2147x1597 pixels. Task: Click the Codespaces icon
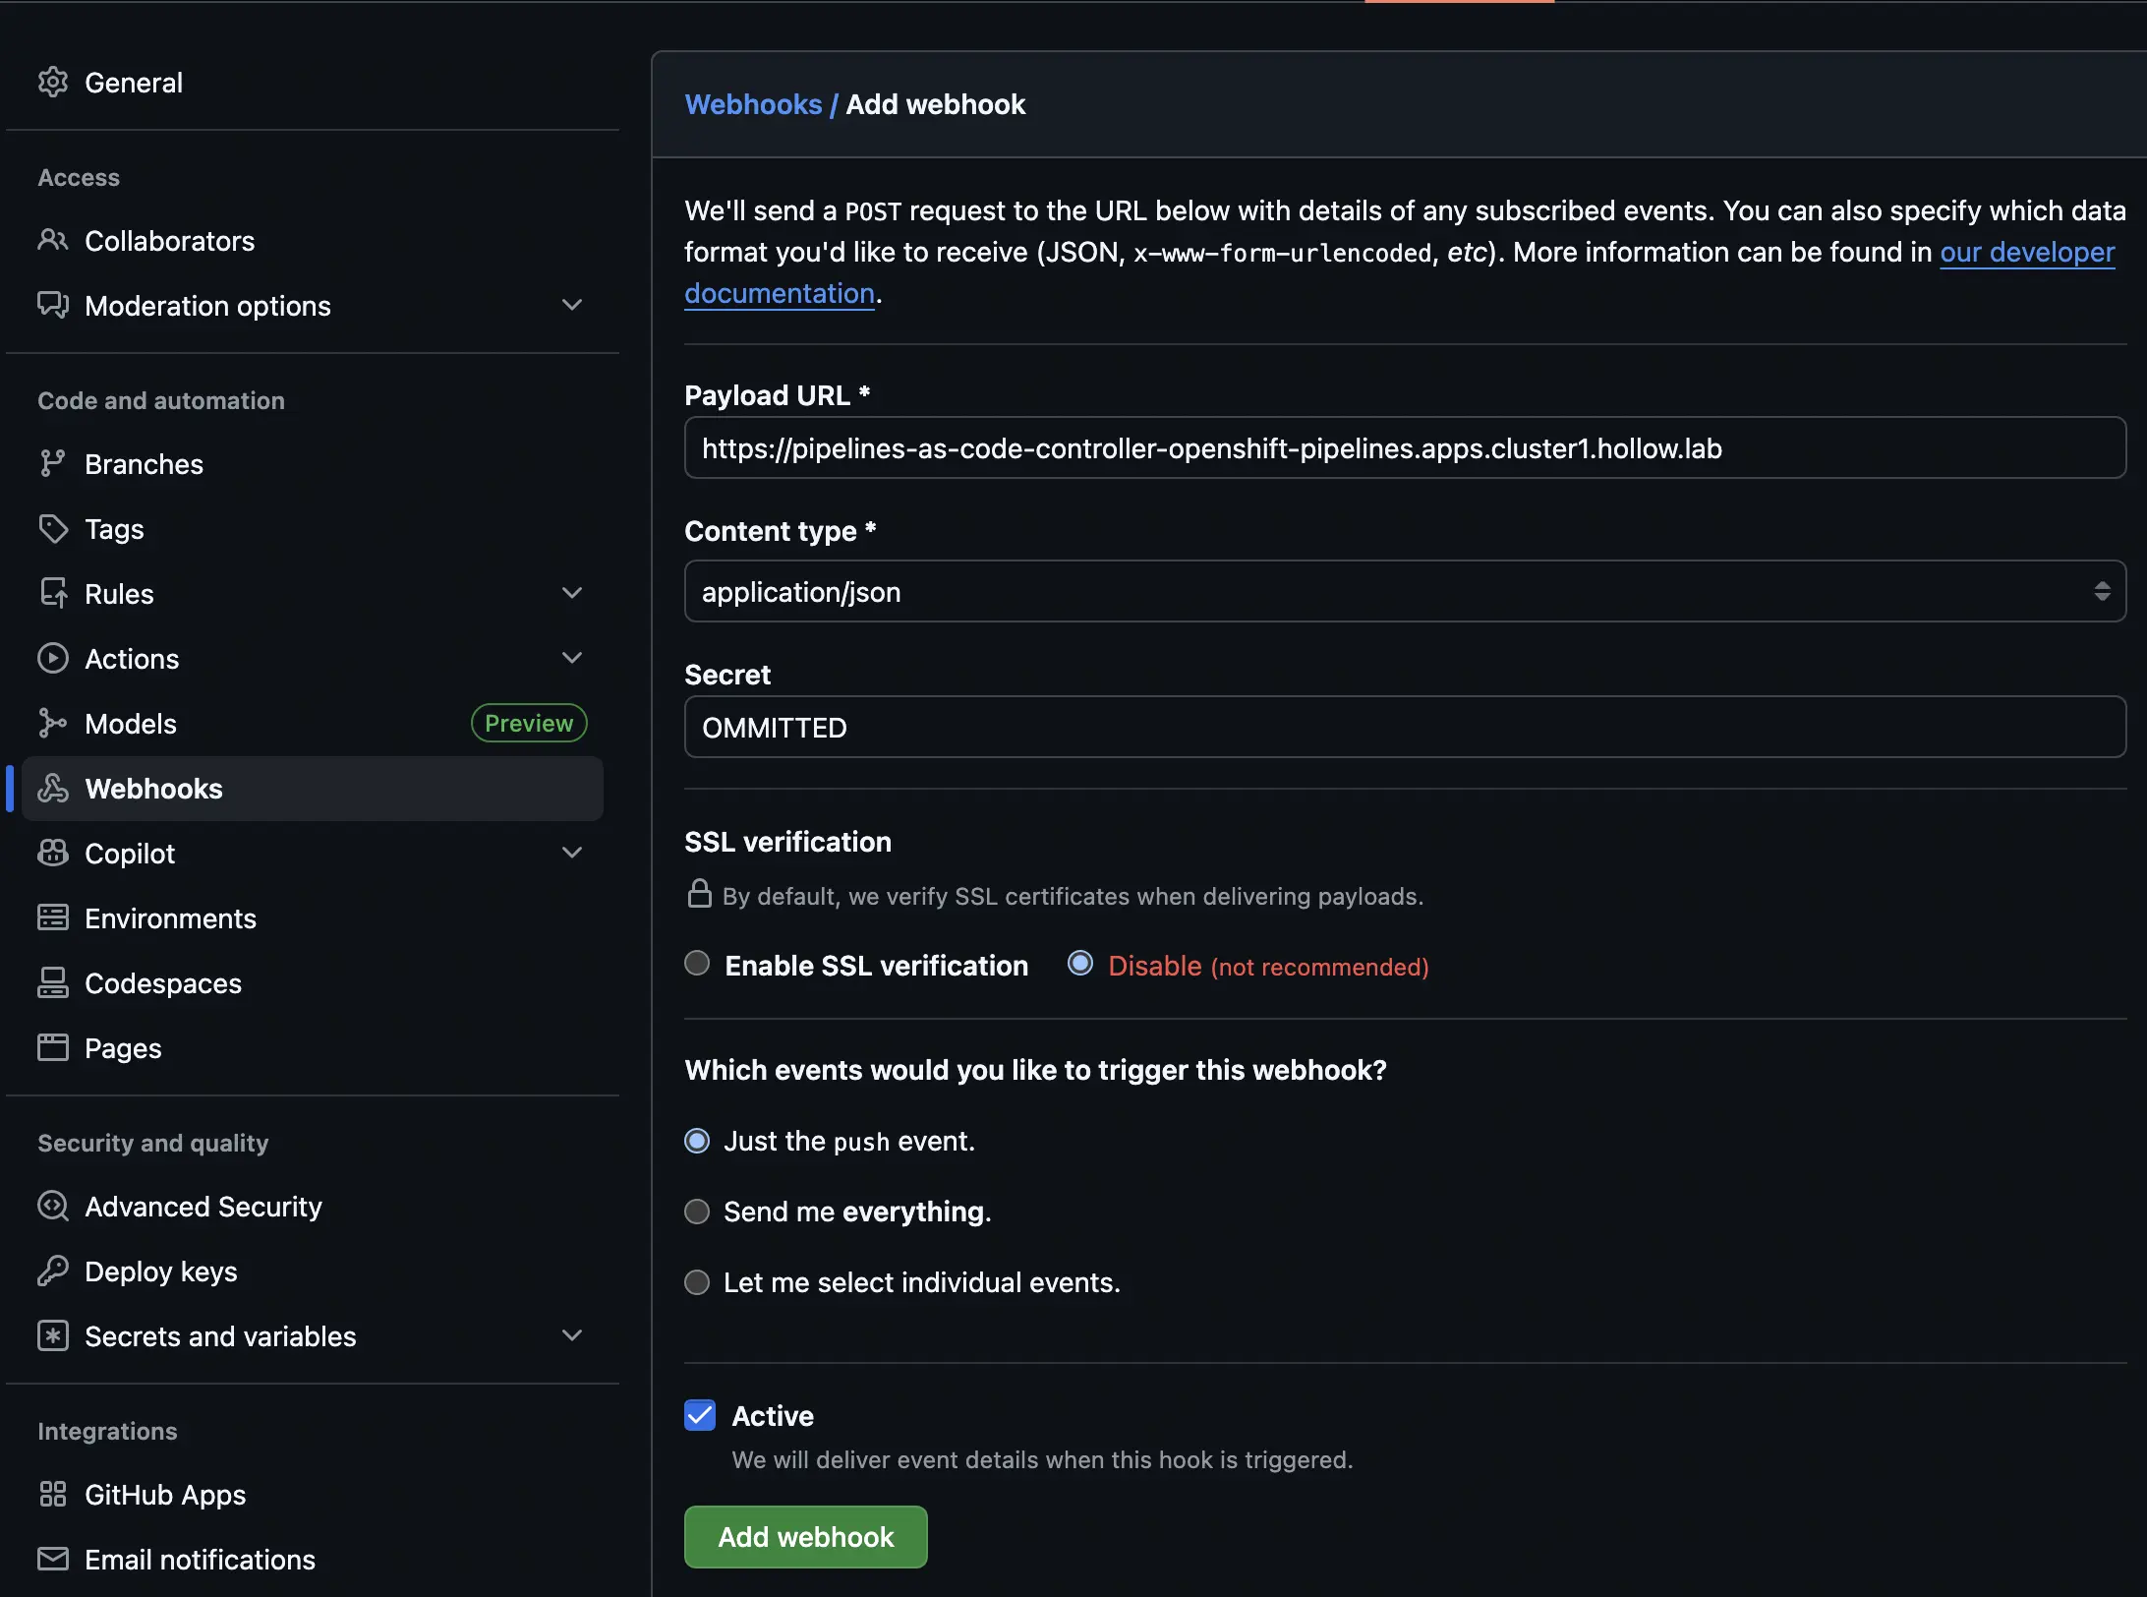53,982
